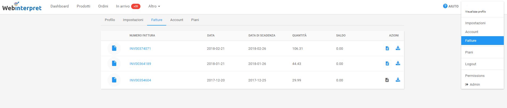The height and width of the screenshot is (108, 507).
Task: Open the Piani tab
Action: pos(195,20)
